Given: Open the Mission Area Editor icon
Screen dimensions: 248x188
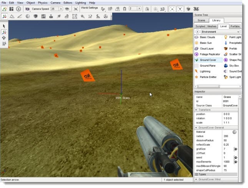Looking at the screenshot, I should [75, 16].
